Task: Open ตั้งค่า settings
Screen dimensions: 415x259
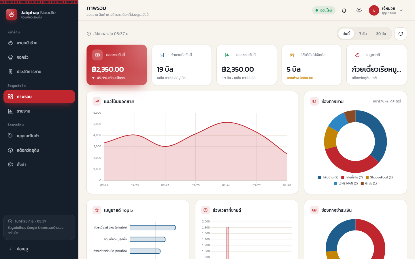Action: (x=39, y=165)
